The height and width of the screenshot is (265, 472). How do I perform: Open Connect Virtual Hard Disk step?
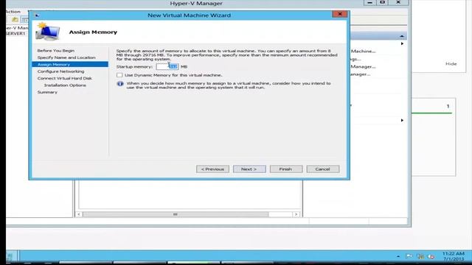[64, 78]
